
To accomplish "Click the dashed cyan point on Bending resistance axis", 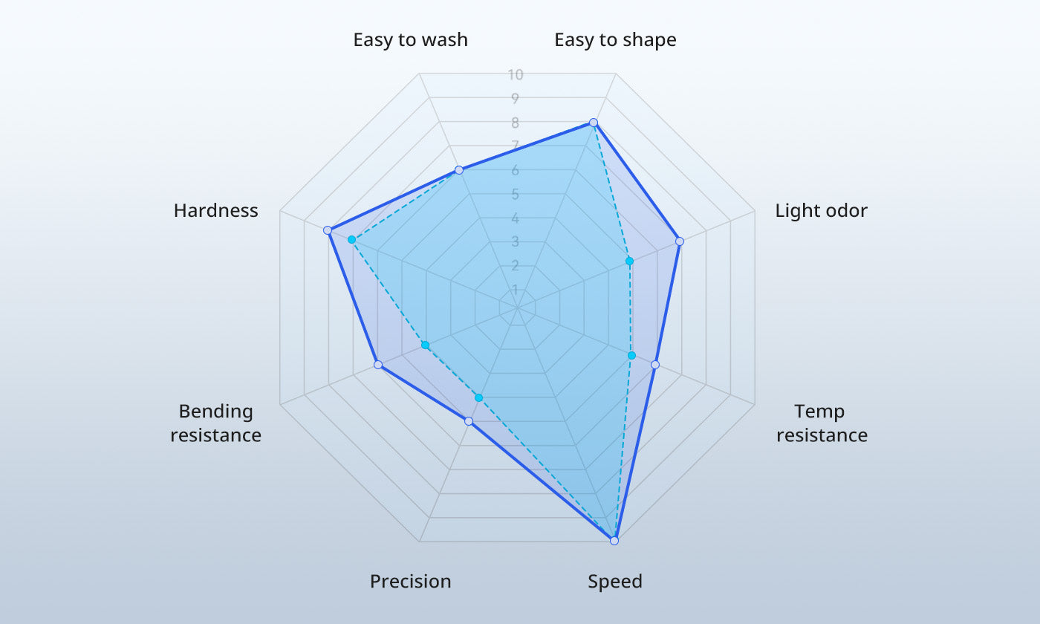I will (426, 345).
